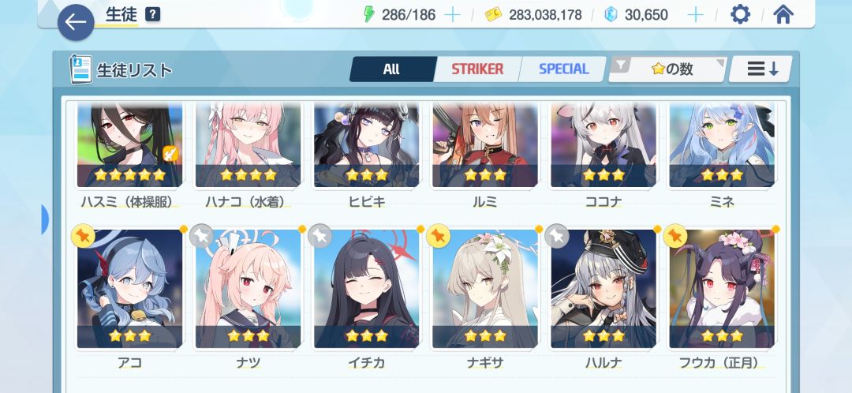The height and width of the screenshot is (393, 852).
Task: Select the All tab
Action: (x=392, y=69)
